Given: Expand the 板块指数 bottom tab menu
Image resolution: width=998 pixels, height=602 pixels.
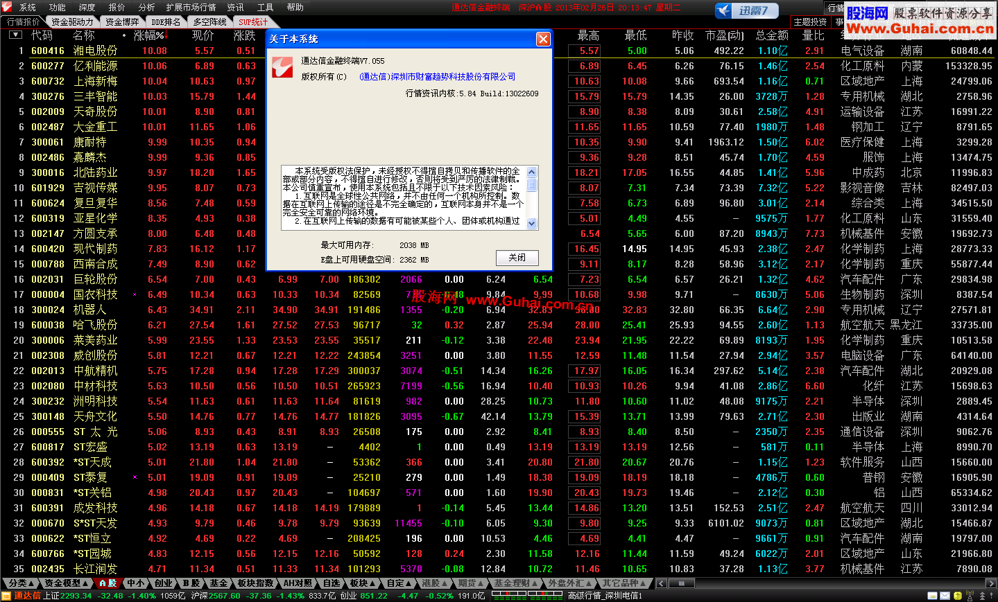Looking at the screenshot, I should pyautogui.click(x=255, y=583).
